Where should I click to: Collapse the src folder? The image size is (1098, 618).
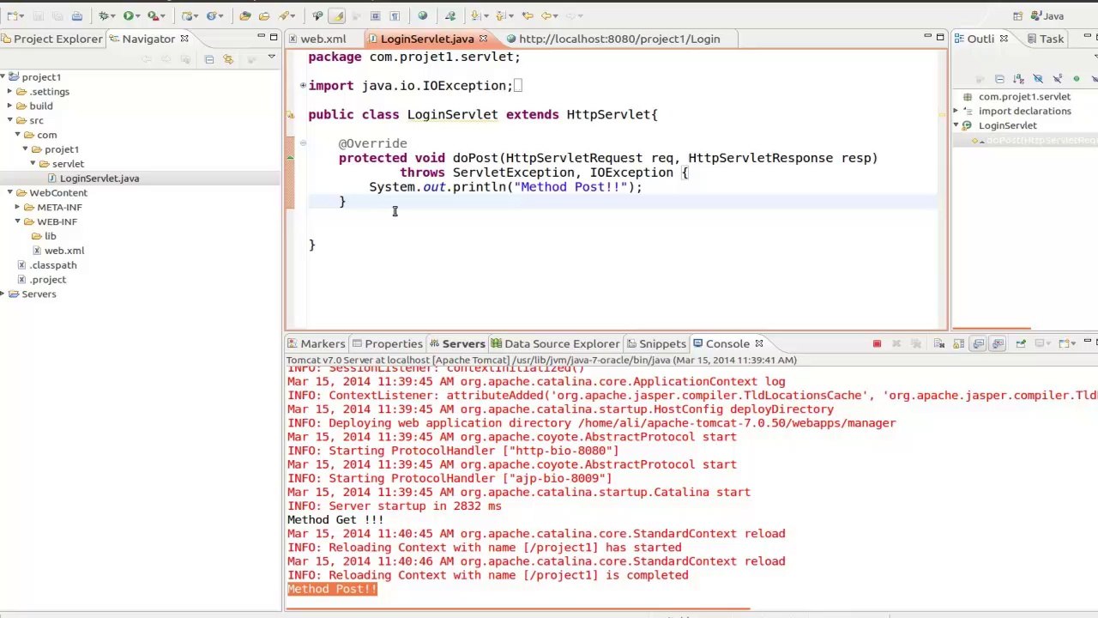click(10, 120)
